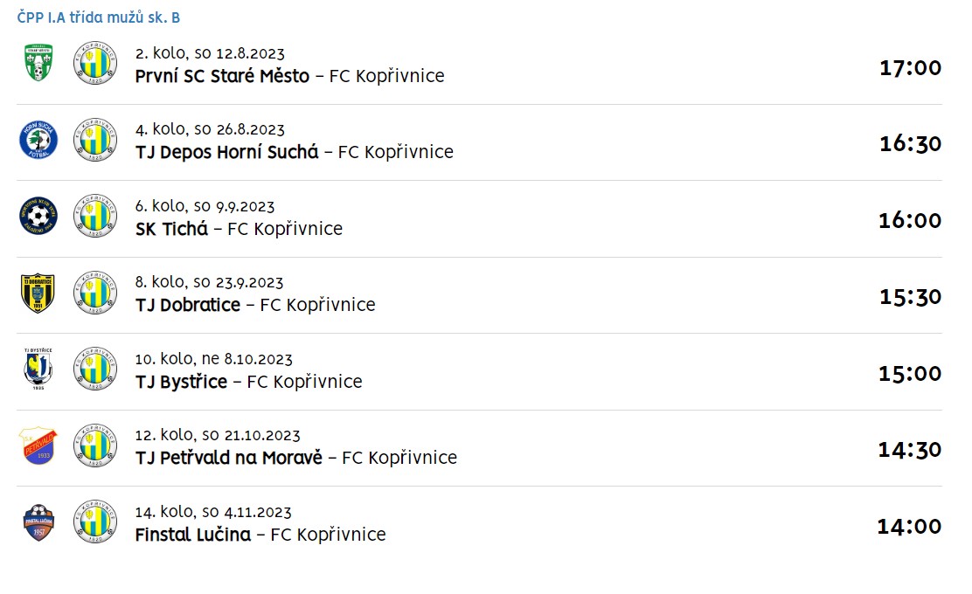Select the TJ Petřvald na Moravě match

pyautogui.click(x=296, y=458)
